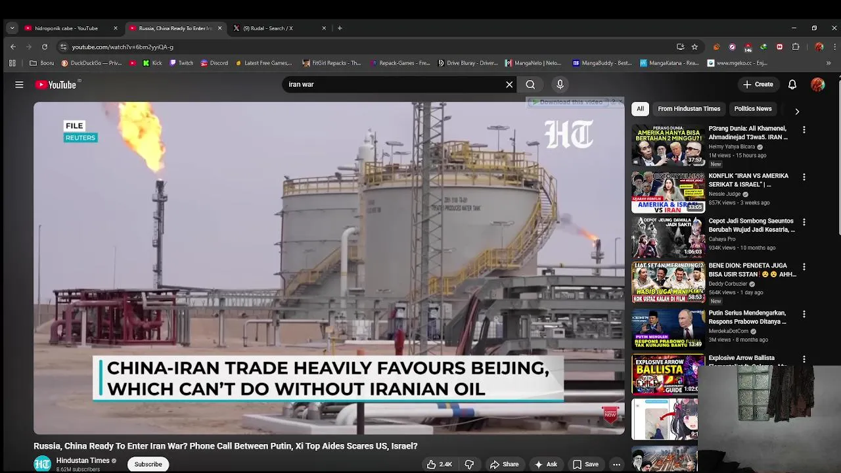841x473 pixels.
Task: Click the address bar URL
Action: point(122,47)
